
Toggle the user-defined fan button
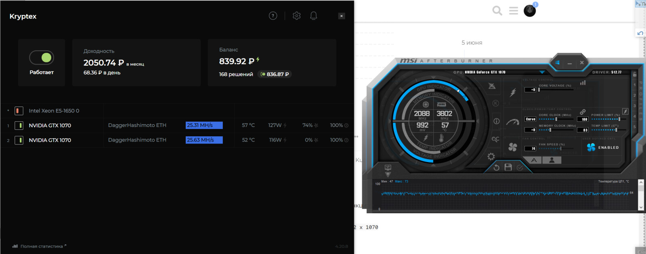pos(552,160)
